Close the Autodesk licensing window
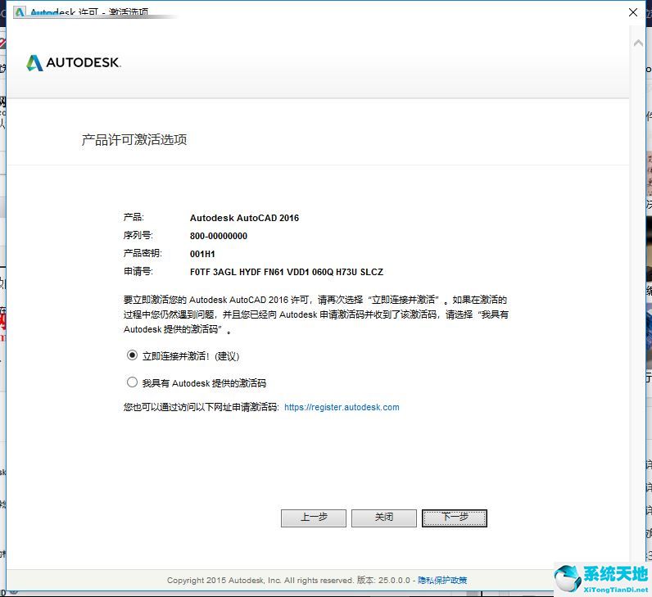This screenshot has height=597, width=652. [633, 12]
